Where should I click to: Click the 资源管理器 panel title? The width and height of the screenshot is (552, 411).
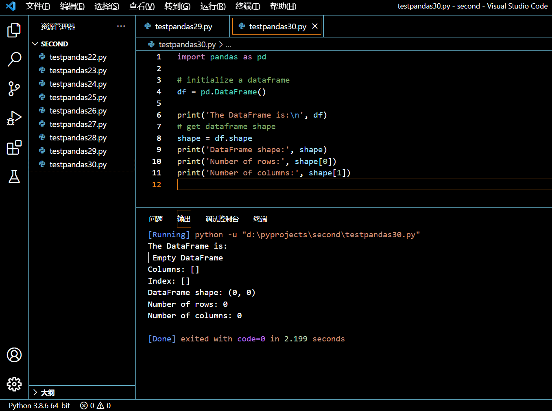[x=58, y=26]
